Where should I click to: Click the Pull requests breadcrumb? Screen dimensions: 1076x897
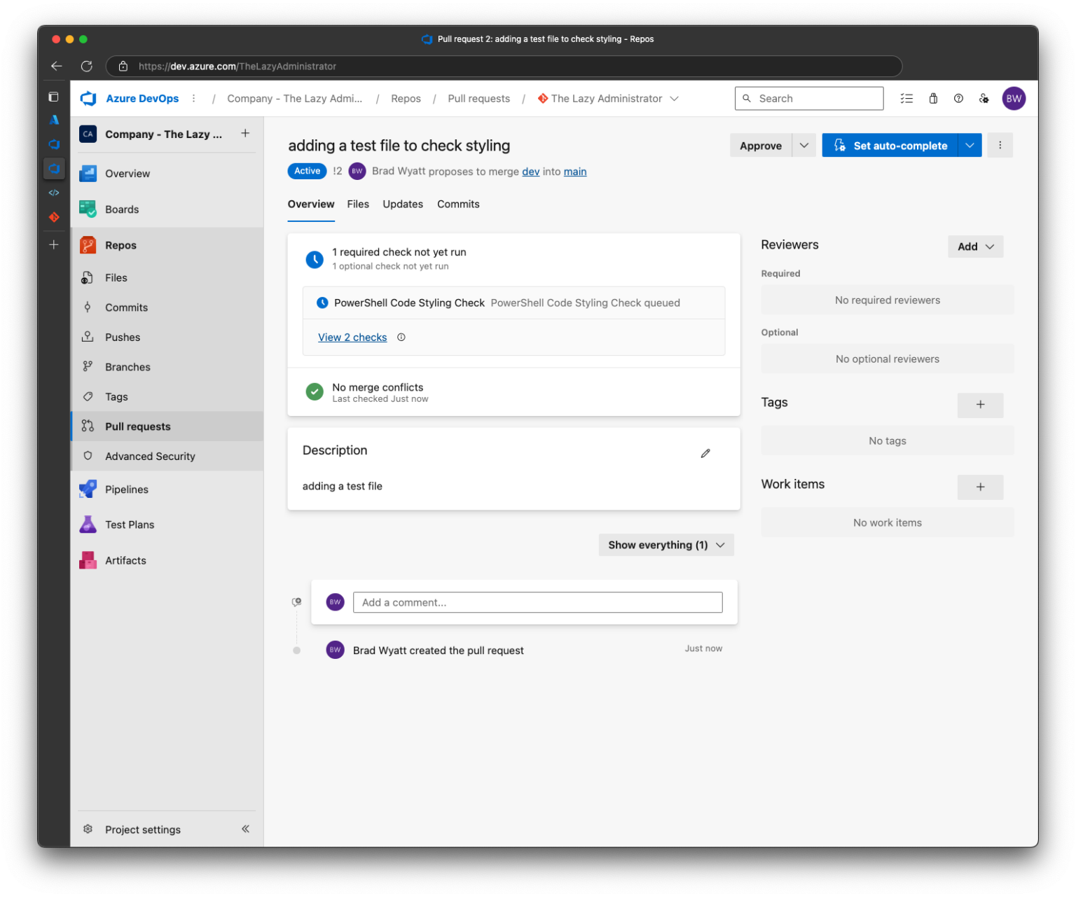tap(479, 99)
